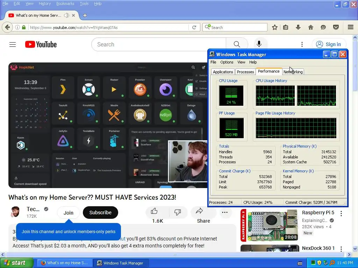Open options menu for Raspberry Pi 5 video
This screenshot has width=358, height=268.
click(x=341, y=213)
